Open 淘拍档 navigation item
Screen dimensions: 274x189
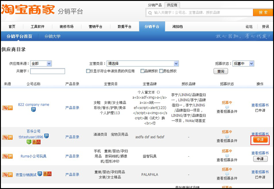[x=178, y=27]
